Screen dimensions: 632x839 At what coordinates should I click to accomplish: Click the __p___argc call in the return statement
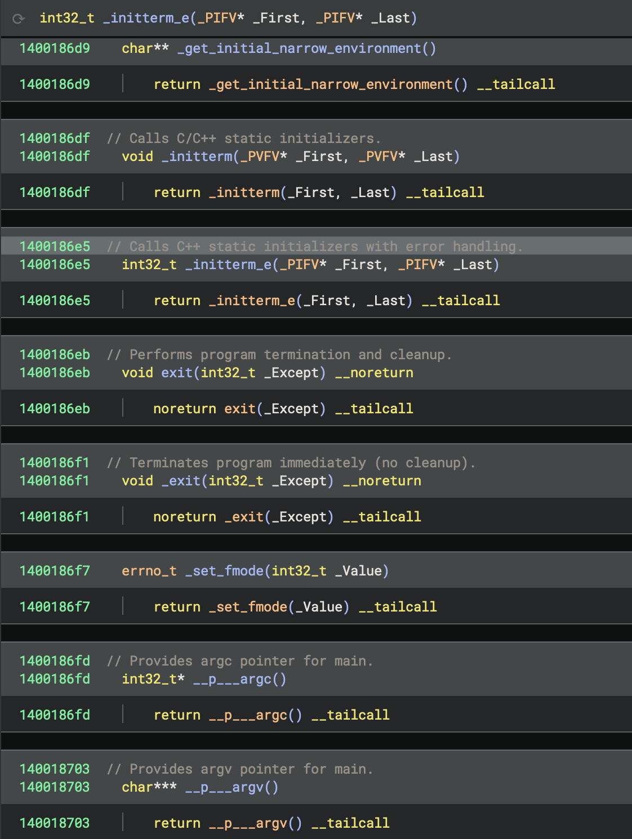click(248, 715)
